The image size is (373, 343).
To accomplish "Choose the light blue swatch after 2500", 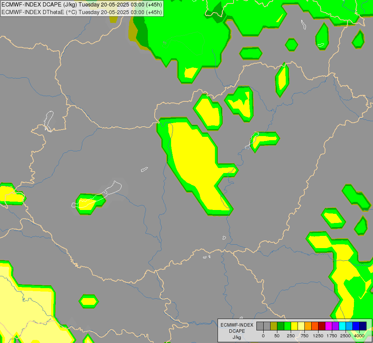I will pyautogui.click(x=349, y=326).
